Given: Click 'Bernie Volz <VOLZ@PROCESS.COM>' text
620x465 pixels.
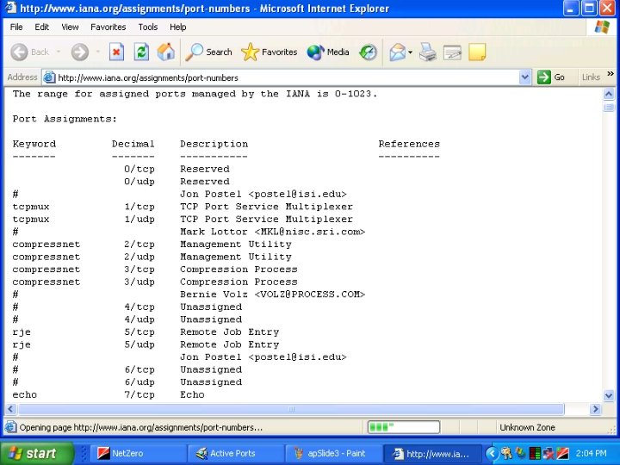Looking at the screenshot, I should point(272,294).
